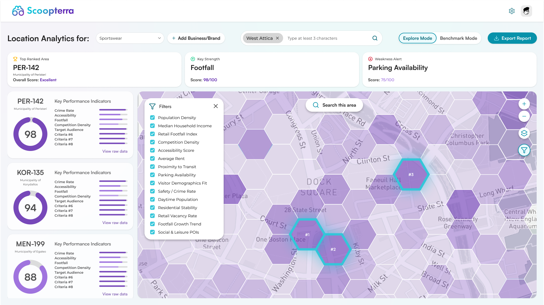This screenshot has height=305, width=544.
Task: Click the Excellent overall score label
Action: (x=48, y=80)
